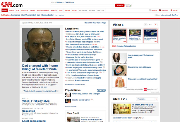Viewport: 180px width, 122px height.
Task: Click the 'full story' link
Action: tap(44, 87)
